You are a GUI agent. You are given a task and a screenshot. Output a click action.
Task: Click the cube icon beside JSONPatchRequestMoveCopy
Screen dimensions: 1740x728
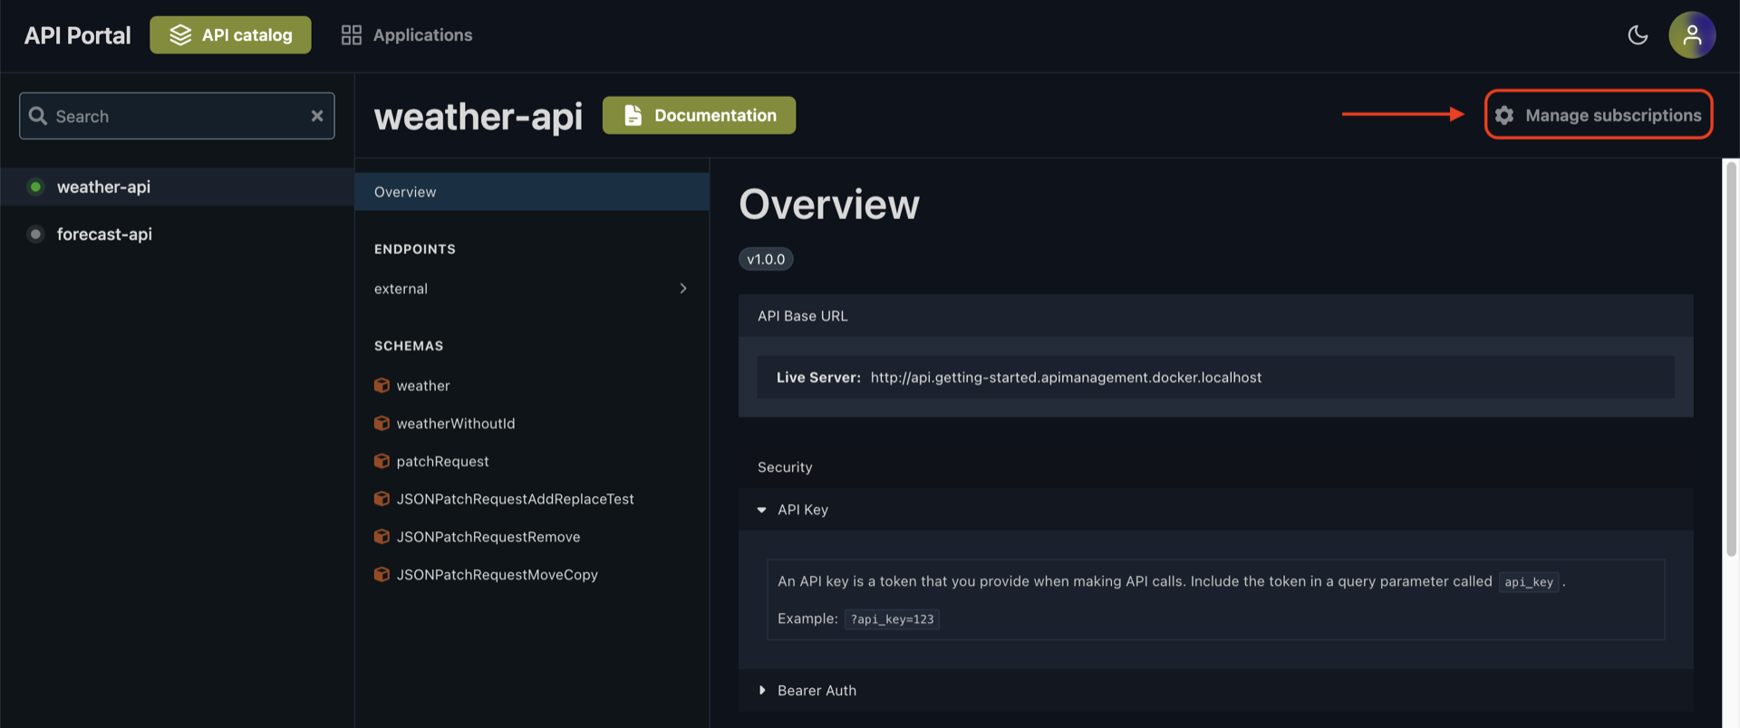(382, 575)
